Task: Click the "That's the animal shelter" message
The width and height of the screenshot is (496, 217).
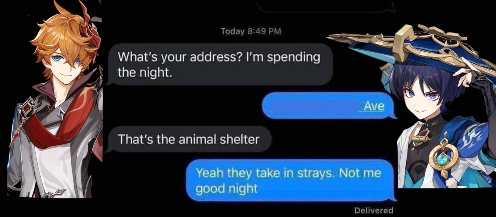Action: click(x=188, y=139)
